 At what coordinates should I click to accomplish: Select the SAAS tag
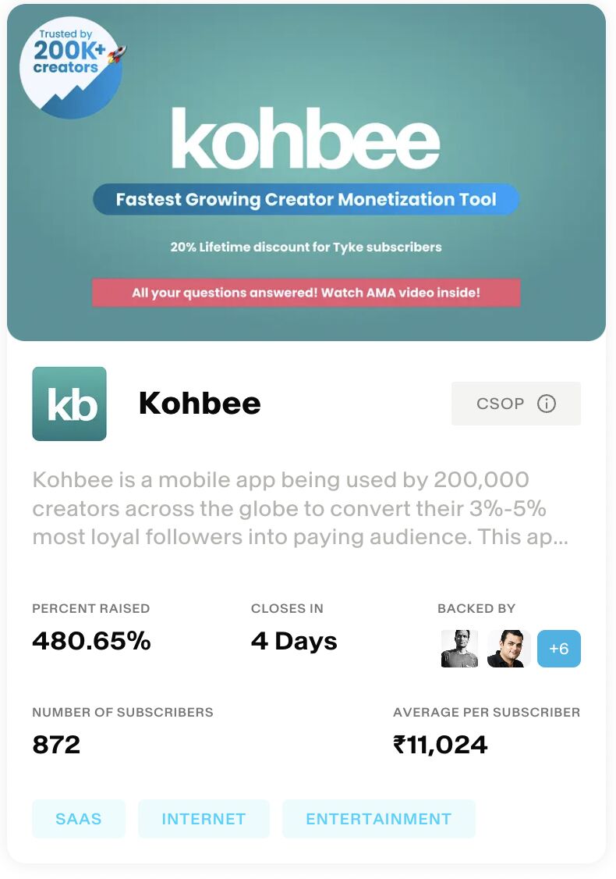[x=79, y=819]
